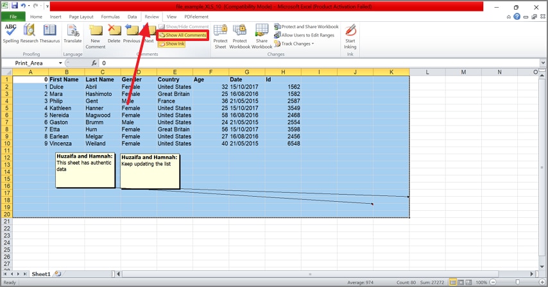Toggle Show All Comments
The height and width of the screenshot is (287, 548).
[x=183, y=35]
